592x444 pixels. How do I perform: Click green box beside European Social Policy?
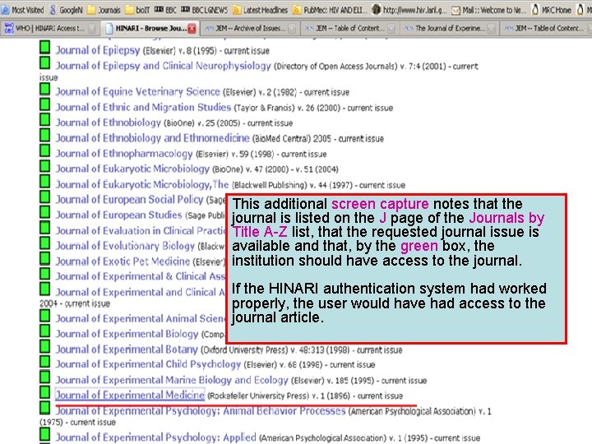coord(45,197)
